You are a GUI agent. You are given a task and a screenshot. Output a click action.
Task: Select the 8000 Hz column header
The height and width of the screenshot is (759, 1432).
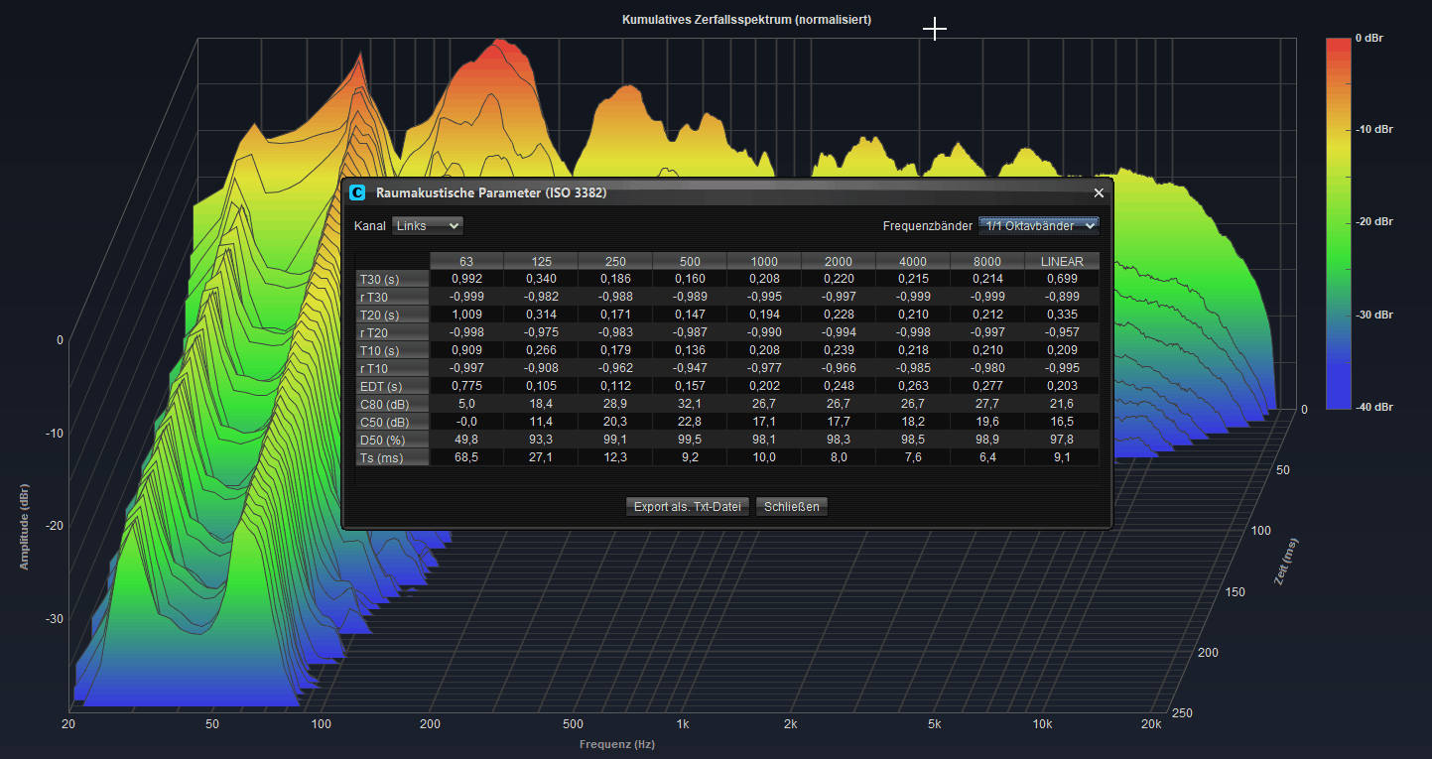[x=987, y=261]
